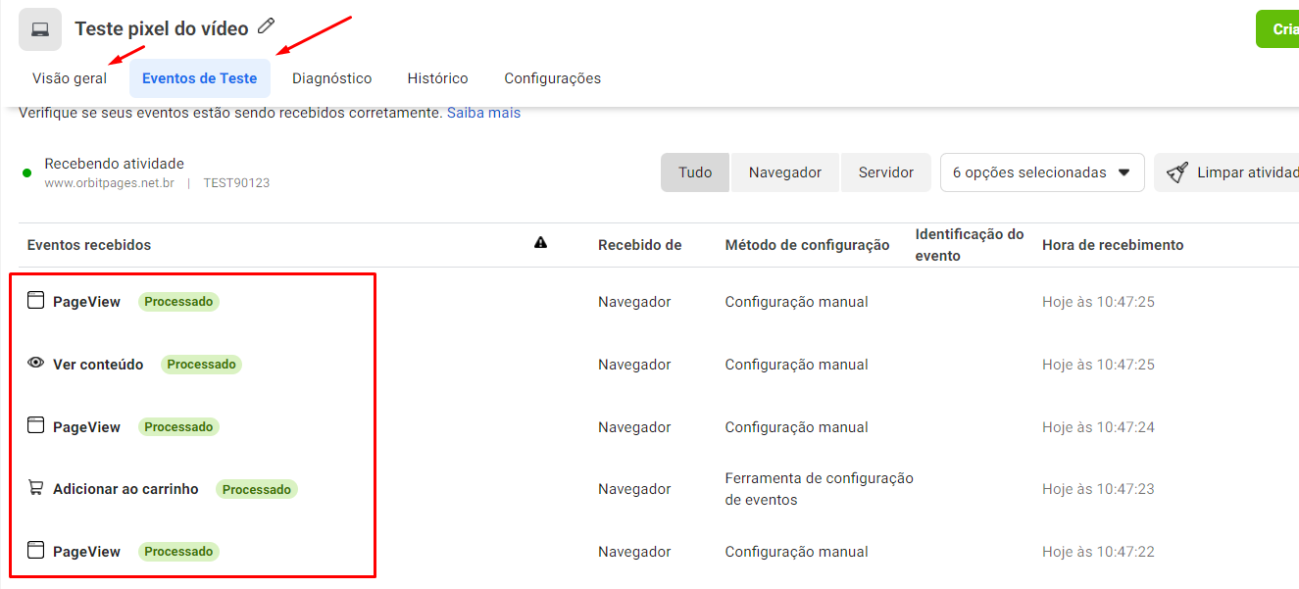Click the pencil edit icon beside pixel name
The height and width of the screenshot is (589, 1299).
(x=266, y=26)
